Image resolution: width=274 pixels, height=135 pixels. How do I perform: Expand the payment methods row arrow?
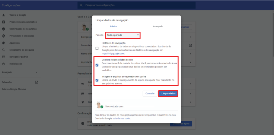(190, 94)
